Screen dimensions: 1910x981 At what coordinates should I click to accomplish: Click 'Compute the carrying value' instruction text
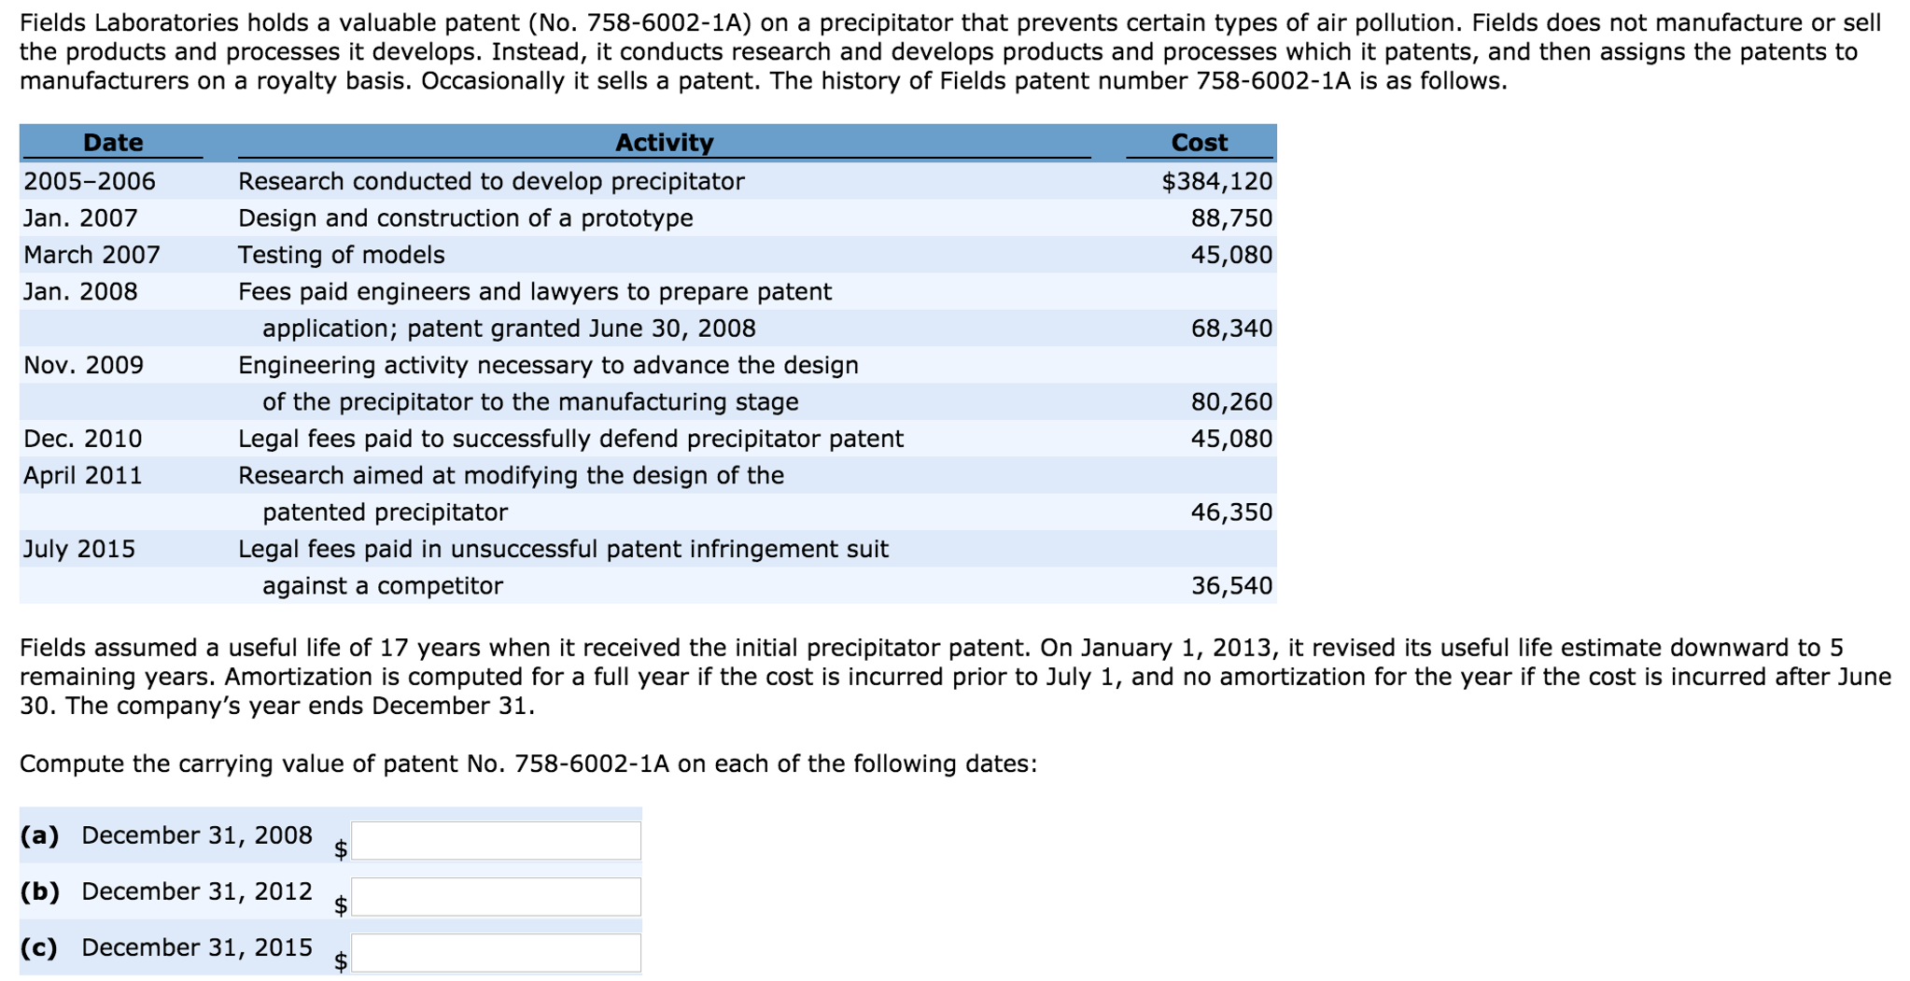click(528, 764)
